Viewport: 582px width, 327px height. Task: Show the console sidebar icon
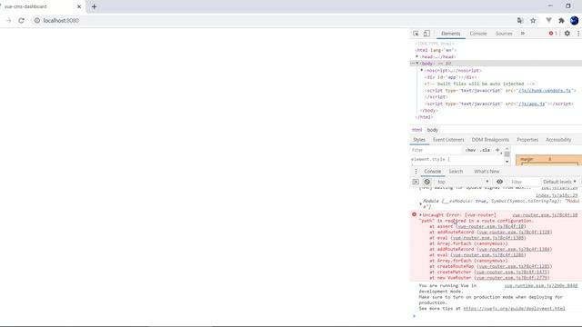point(416,182)
